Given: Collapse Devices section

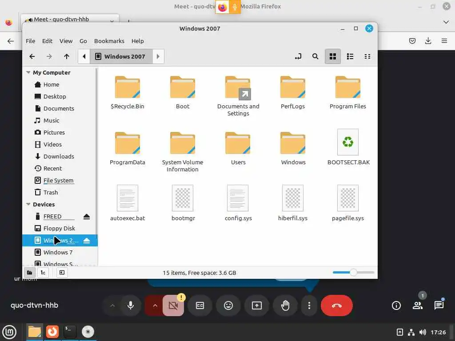Looking at the screenshot, I should click(28, 204).
